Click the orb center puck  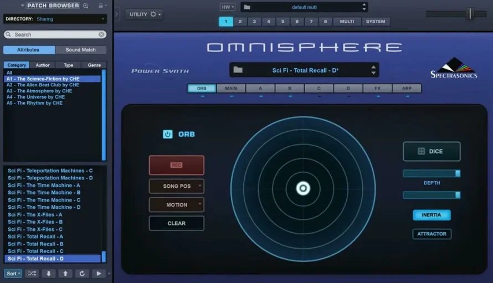pyautogui.click(x=303, y=188)
